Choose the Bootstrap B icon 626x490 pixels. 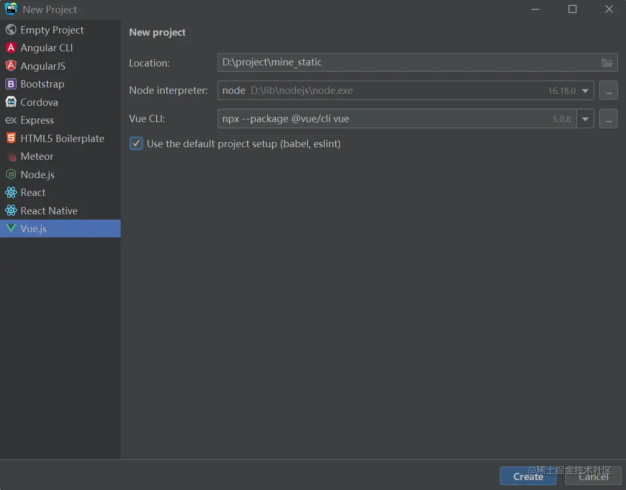pyautogui.click(x=11, y=84)
